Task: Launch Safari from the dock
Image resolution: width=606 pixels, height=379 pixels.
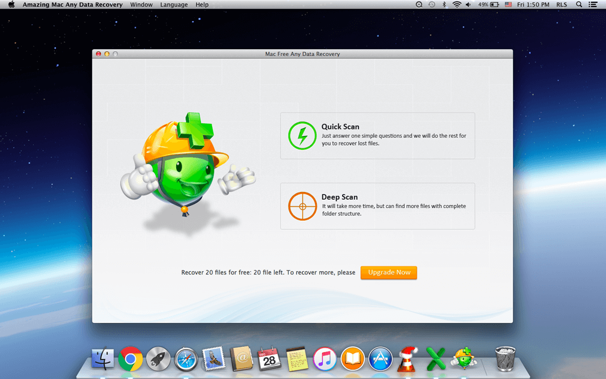Action: pos(186,359)
